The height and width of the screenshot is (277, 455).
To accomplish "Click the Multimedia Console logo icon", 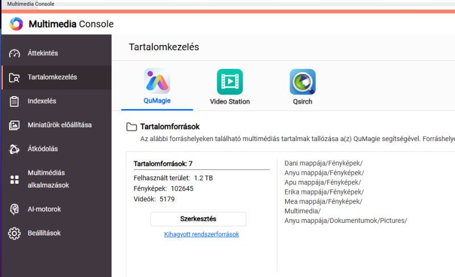I will 16,24.
